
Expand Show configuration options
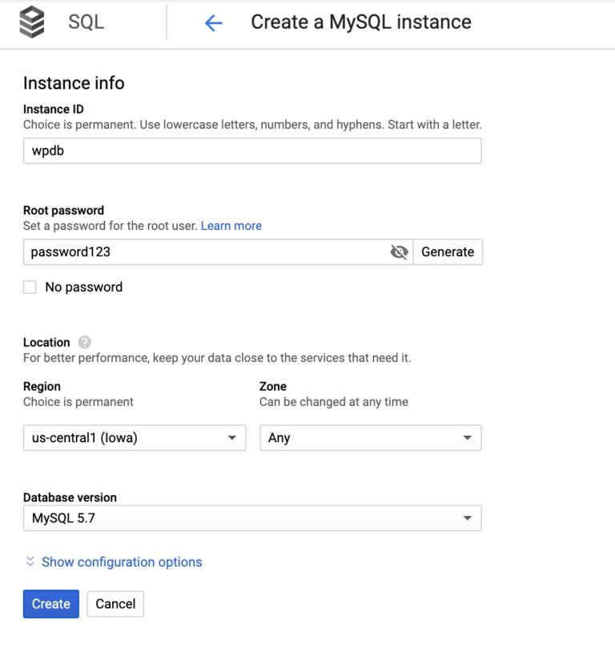(x=124, y=562)
